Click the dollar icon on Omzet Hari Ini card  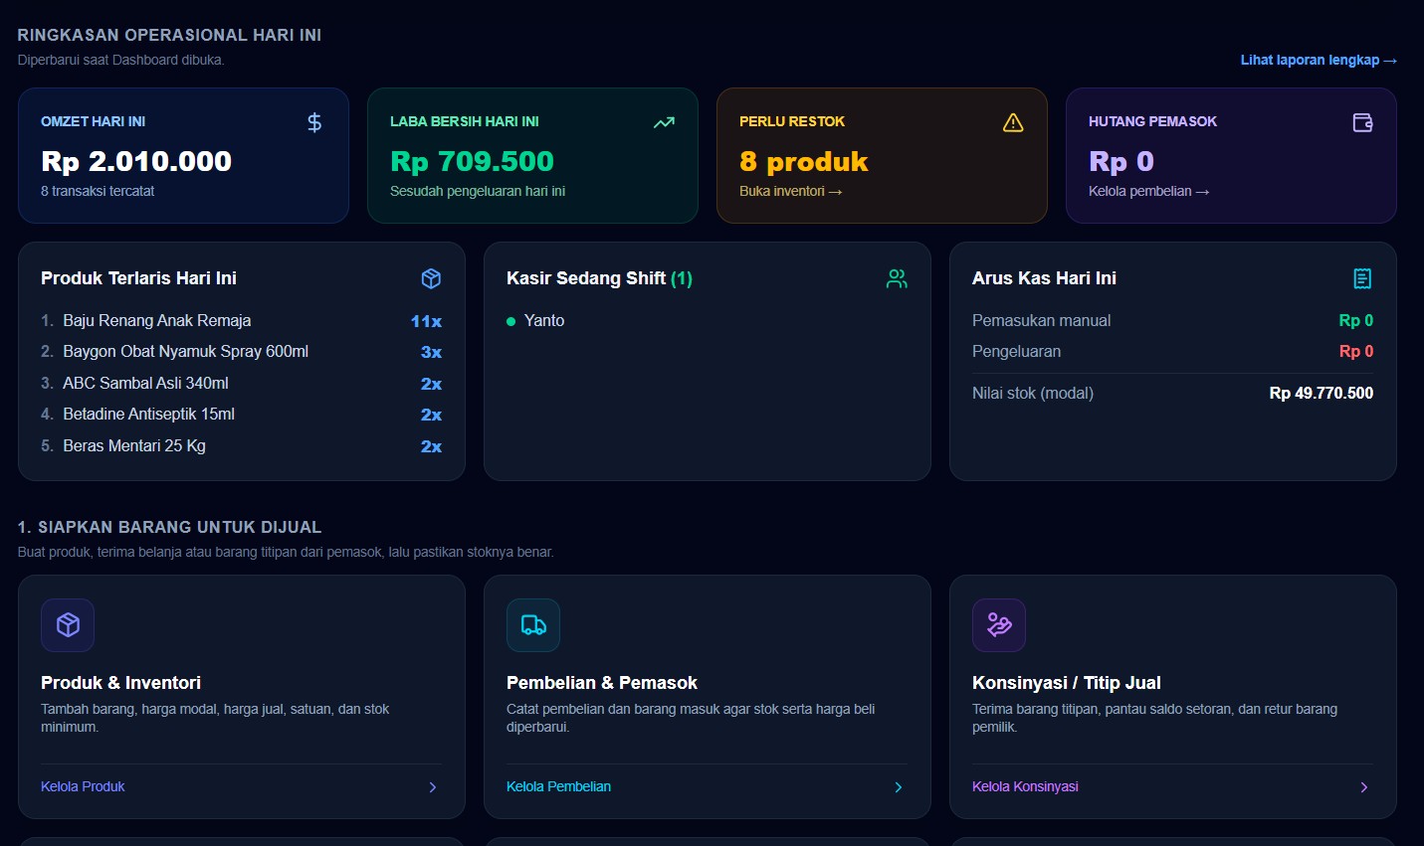(314, 122)
